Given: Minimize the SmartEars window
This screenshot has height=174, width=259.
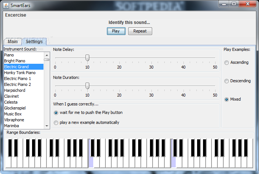Looking at the screenshot, I should click(224, 4).
